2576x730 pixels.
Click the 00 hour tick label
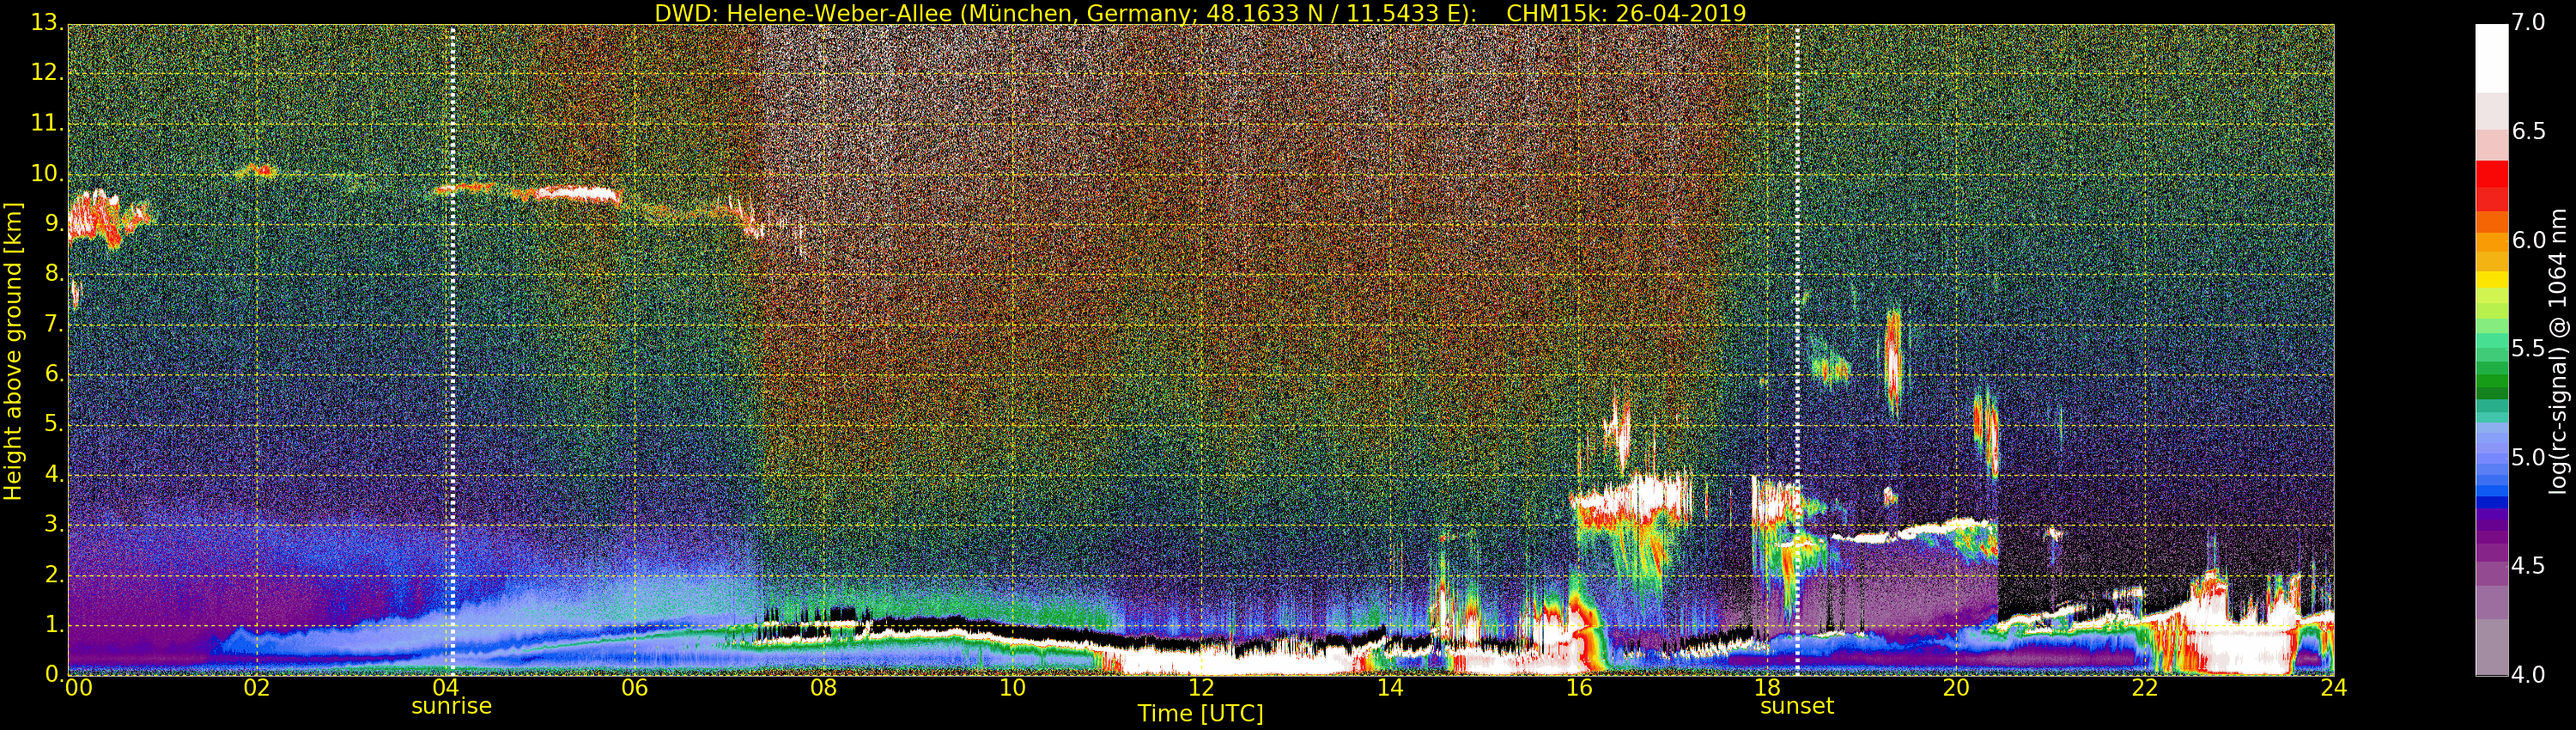point(78,688)
